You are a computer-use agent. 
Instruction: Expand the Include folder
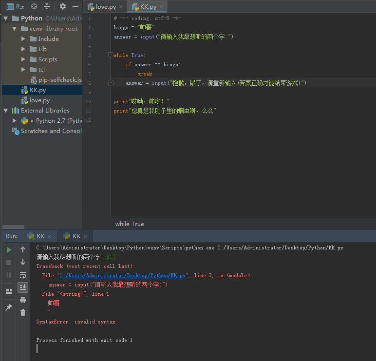(x=23, y=38)
